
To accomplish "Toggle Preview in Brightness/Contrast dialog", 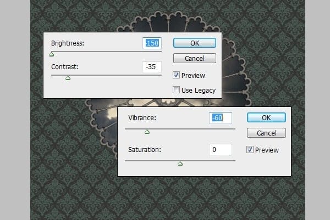I will click(177, 75).
